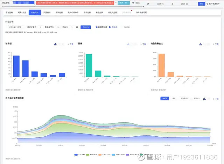Click the tallest teal bar in 销量 chart

[x=89, y=65]
